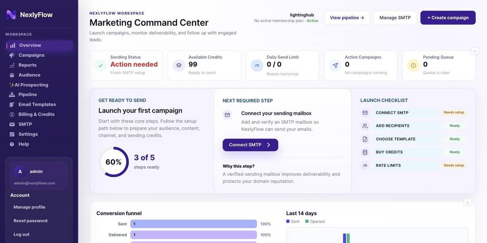Click the Rate Limits gauge icon
This screenshot has width=487, height=243.
click(x=365, y=166)
